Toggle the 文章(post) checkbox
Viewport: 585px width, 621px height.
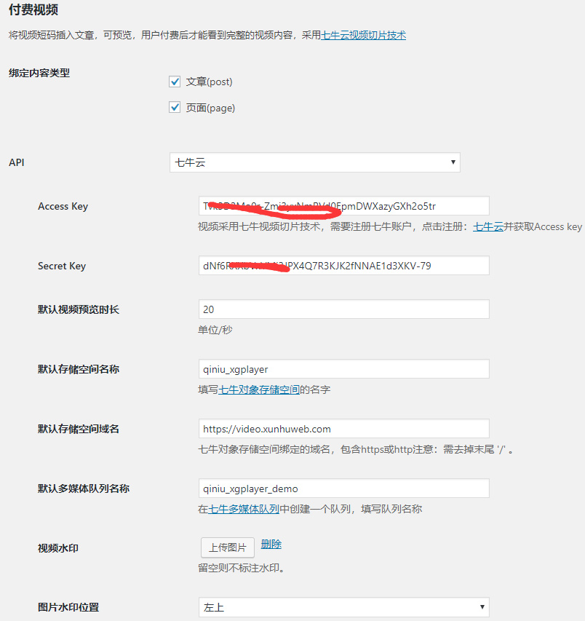[x=175, y=82]
